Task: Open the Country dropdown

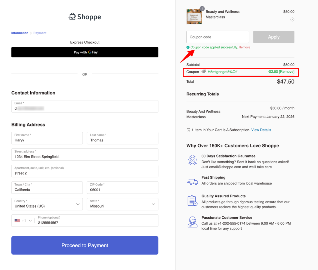Action: click(47, 204)
